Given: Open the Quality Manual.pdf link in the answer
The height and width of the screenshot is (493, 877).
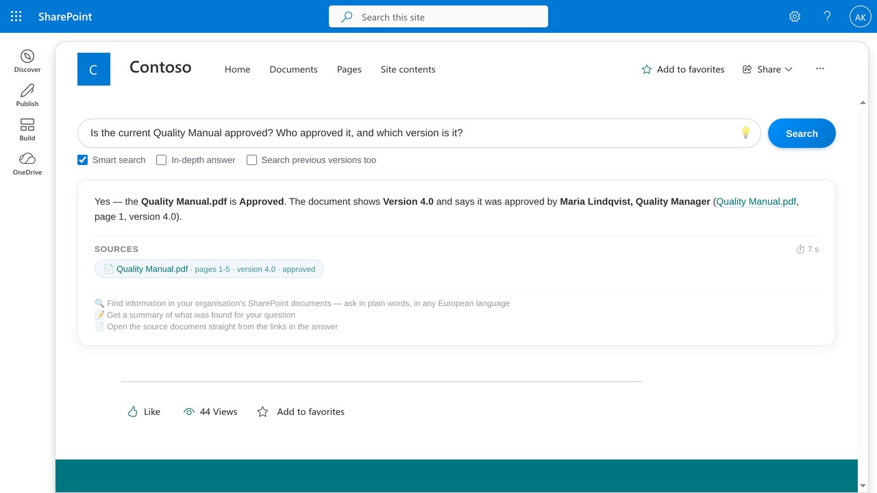Looking at the screenshot, I should (x=756, y=201).
